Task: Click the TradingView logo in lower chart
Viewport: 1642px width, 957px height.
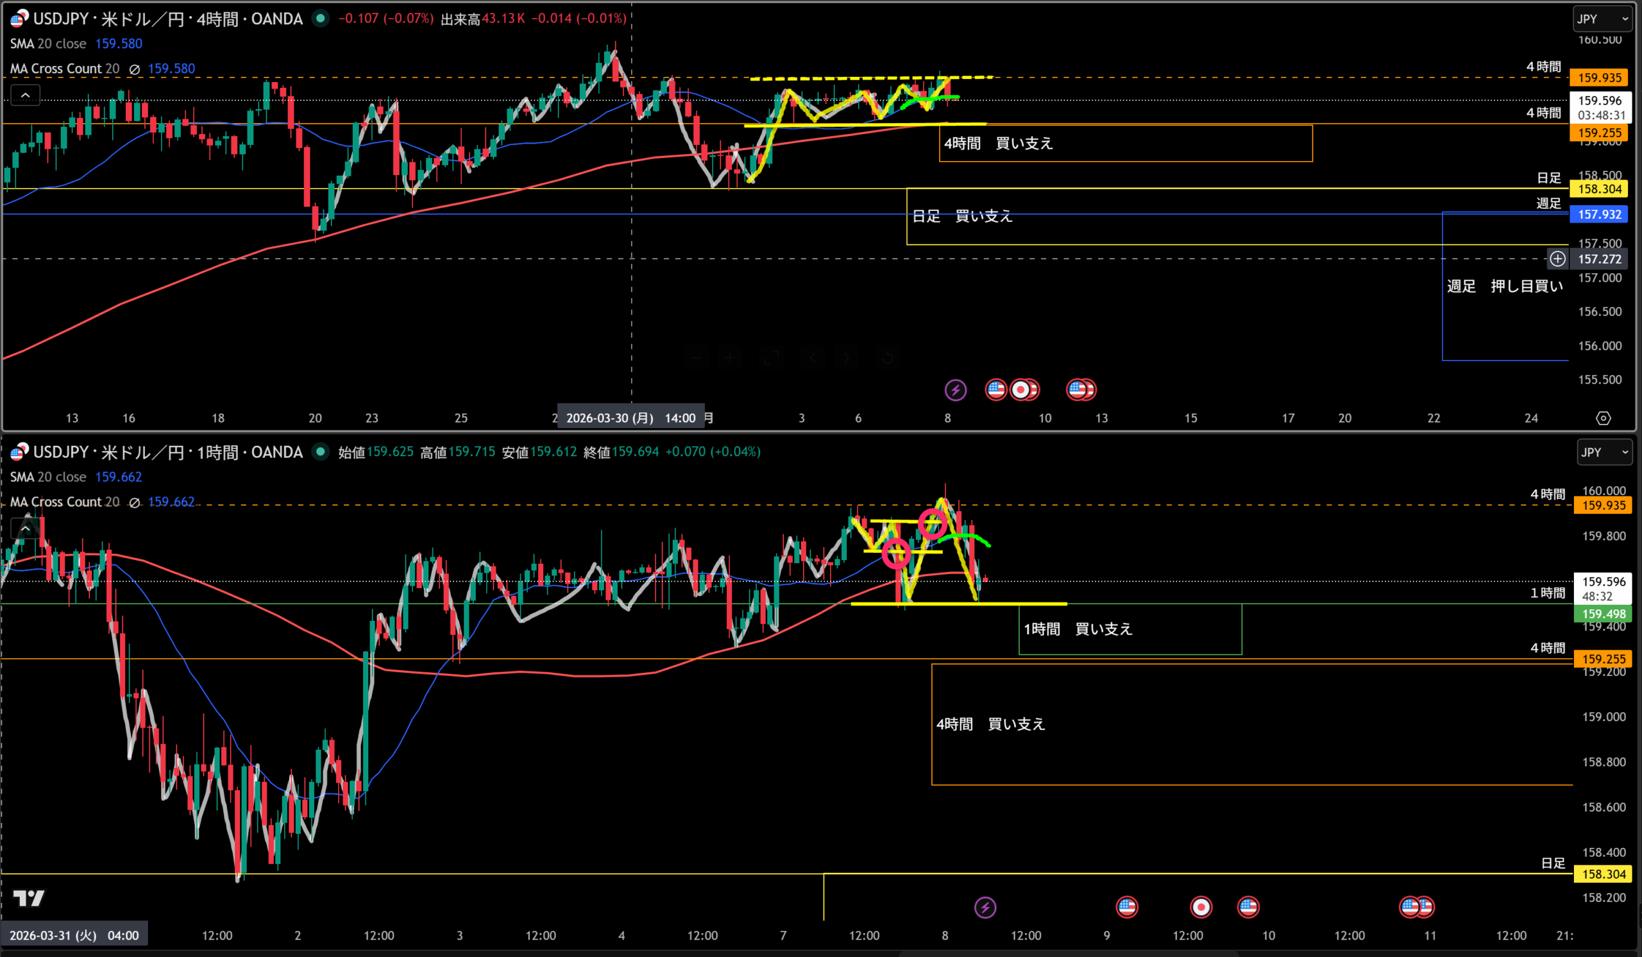Action: pyautogui.click(x=29, y=899)
